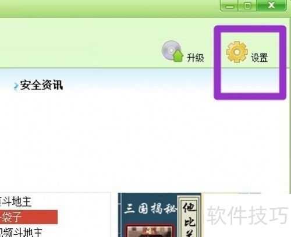Click the green arrow on the upgrade disc
Screen dimensions: 291x237
(178, 55)
